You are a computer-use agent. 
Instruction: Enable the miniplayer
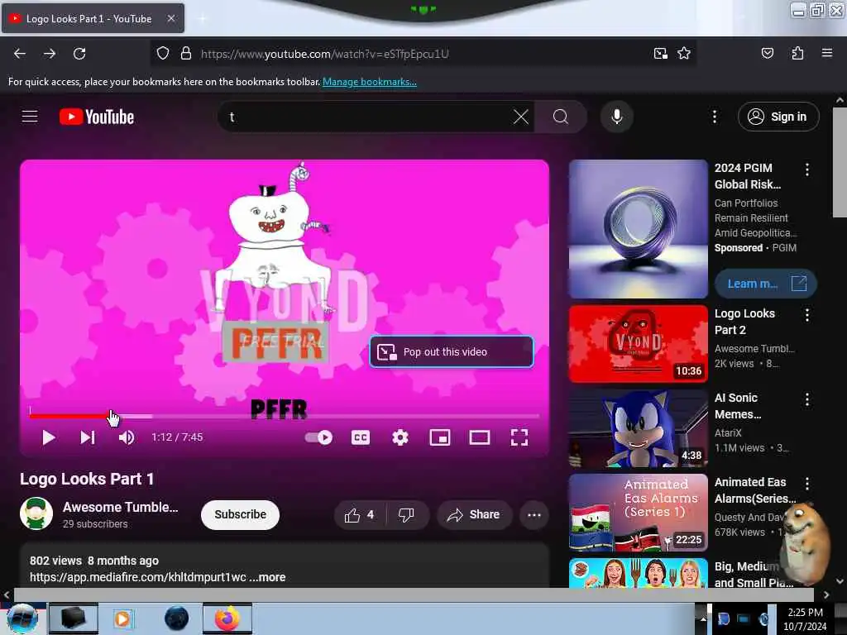[x=440, y=437]
